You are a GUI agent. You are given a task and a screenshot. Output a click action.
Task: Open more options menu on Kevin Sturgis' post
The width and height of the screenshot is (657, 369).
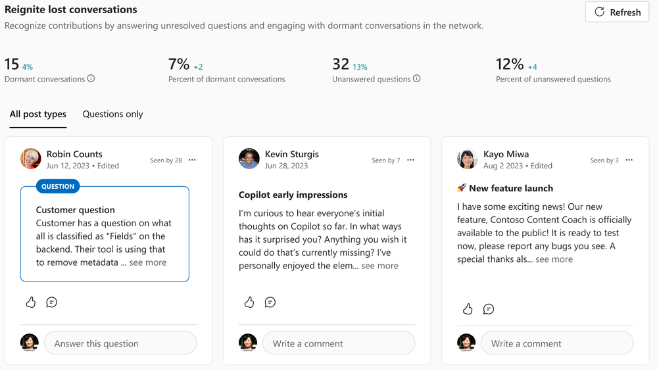[410, 160]
